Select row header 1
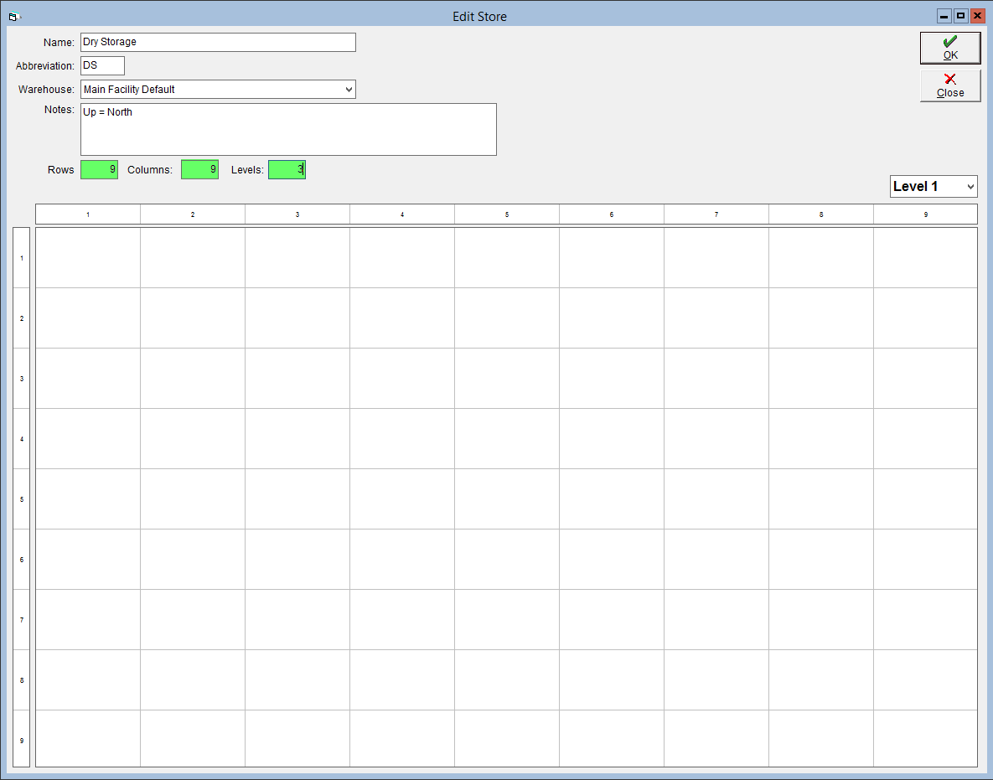 (x=22, y=258)
